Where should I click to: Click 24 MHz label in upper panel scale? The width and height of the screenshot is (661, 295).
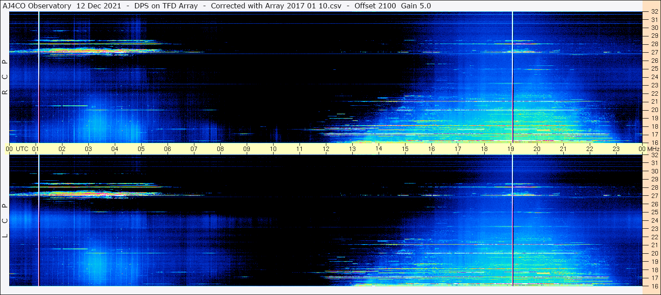tap(654, 77)
